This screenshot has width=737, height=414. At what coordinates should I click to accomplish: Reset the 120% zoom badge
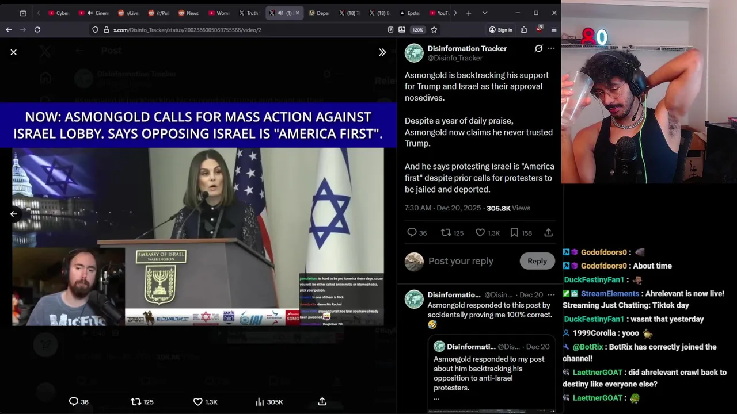417,30
